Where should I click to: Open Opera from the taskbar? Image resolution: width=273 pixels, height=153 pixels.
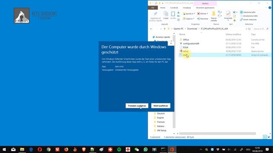point(40,149)
